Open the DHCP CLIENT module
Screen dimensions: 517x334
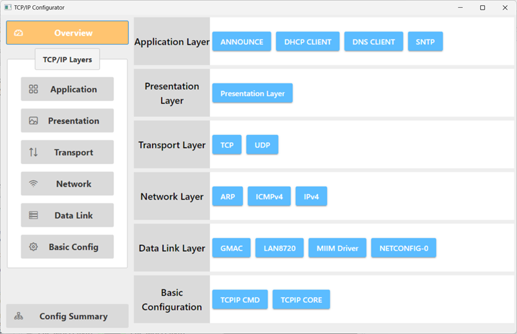click(x=308, y=41)
